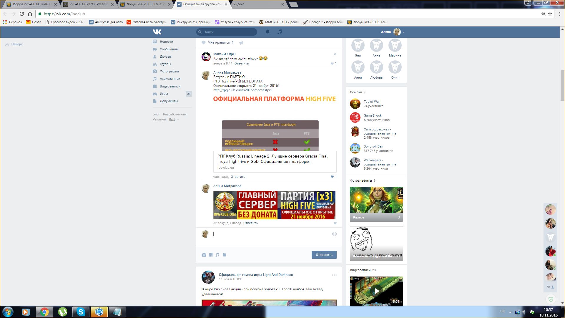Open the music note icon in header
565x318 pixels.
(x=280, y=32)
